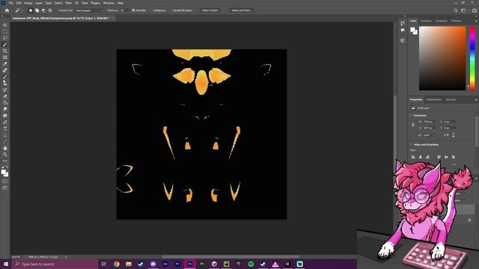Screen dimensions: 479x269
Task: Click align left edges icon
Action: click(x=413, y=157)
